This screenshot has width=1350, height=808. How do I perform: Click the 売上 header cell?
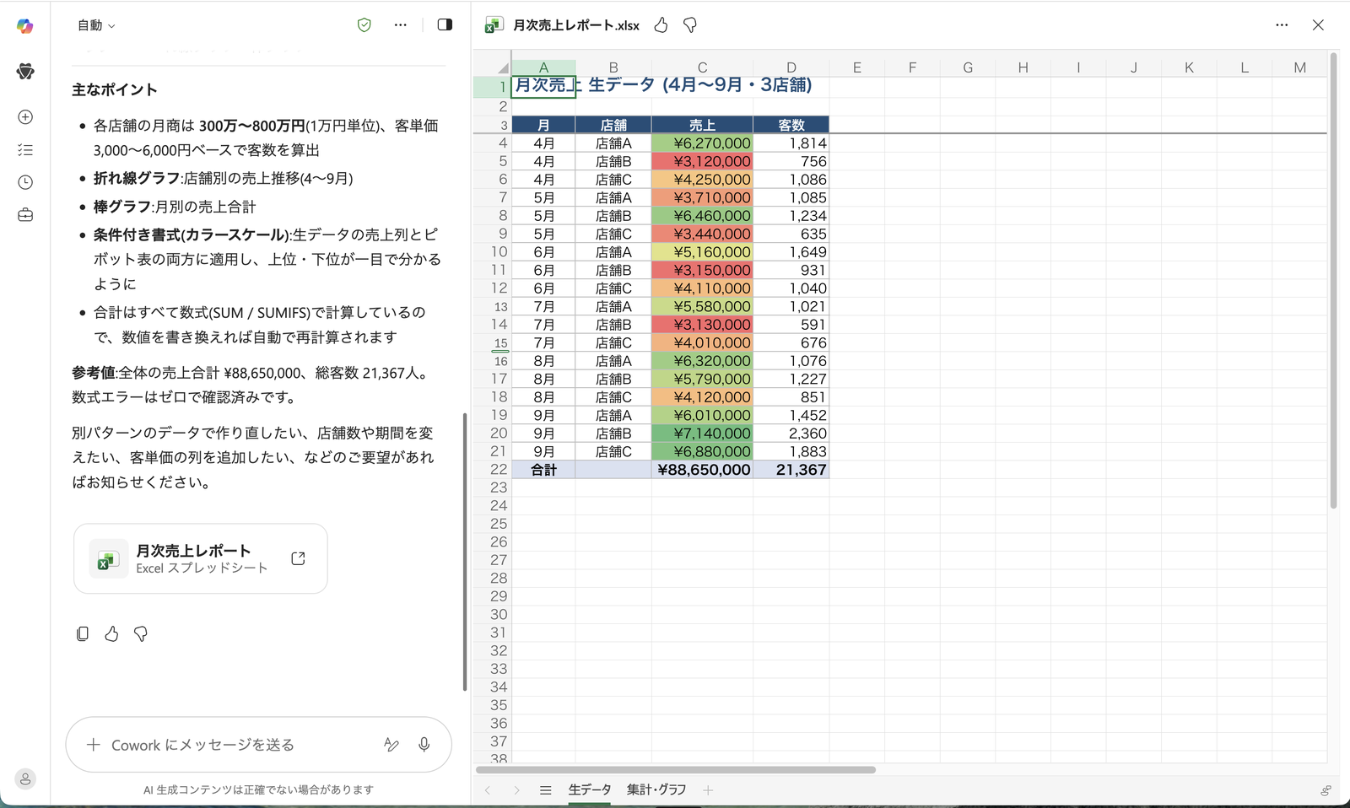pyautogui.click(x=702, y=125)
